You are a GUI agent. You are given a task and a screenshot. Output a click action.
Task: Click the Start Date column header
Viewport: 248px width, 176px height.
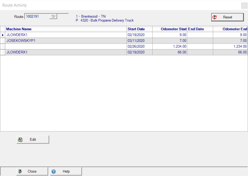[139, 29]
